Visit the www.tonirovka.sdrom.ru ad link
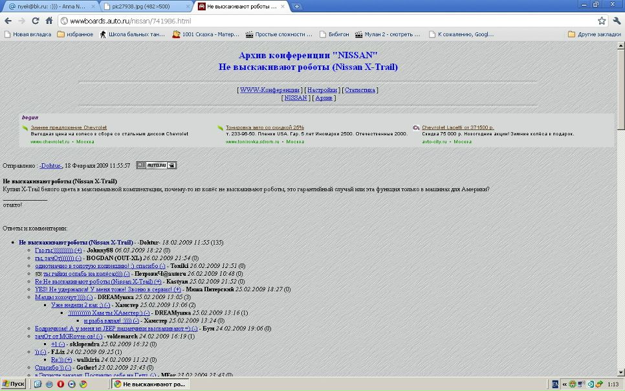Image resolution: width=625 pixels, height=391 pixels. [x=252, y=142]
